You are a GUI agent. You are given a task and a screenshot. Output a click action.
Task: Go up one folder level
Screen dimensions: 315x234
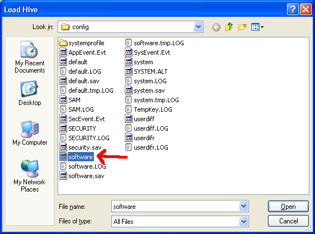click(x=229, y=27)
